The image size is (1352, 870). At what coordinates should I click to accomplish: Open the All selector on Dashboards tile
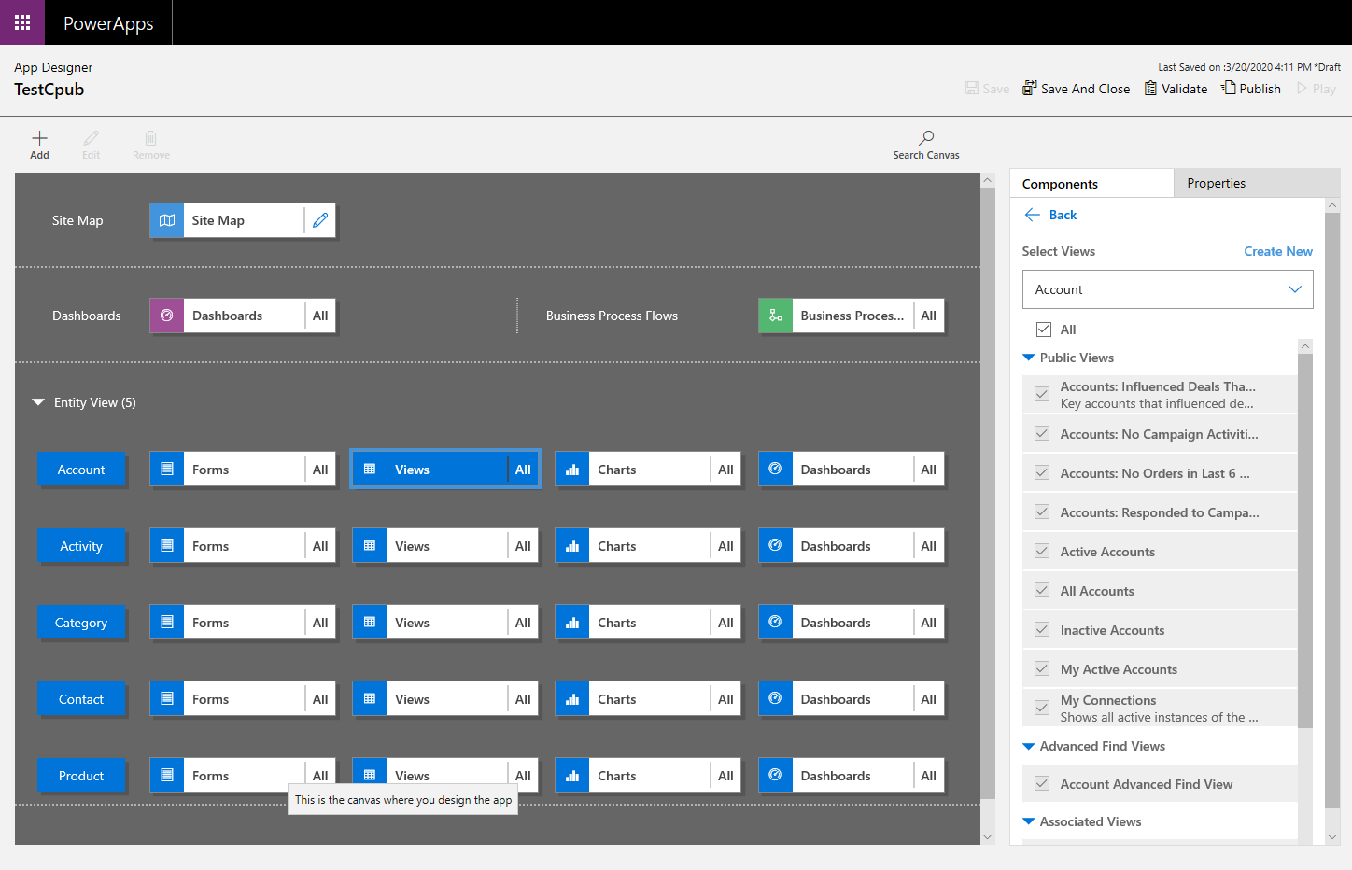pos(320,316)
